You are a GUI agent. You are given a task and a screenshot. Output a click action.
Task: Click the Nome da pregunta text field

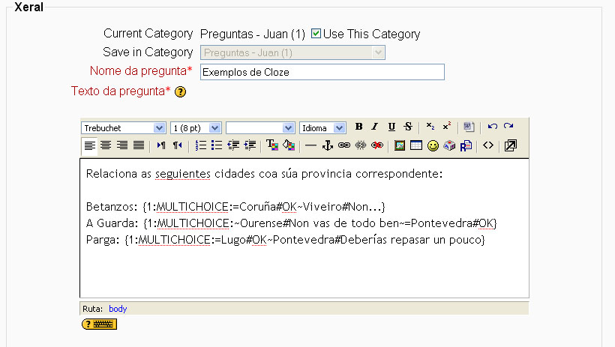[x=322, y=72]
